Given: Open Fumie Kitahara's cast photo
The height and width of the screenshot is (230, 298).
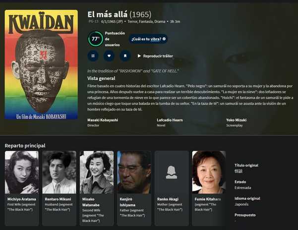Looking at the screenshot, I should coord(209,172).
